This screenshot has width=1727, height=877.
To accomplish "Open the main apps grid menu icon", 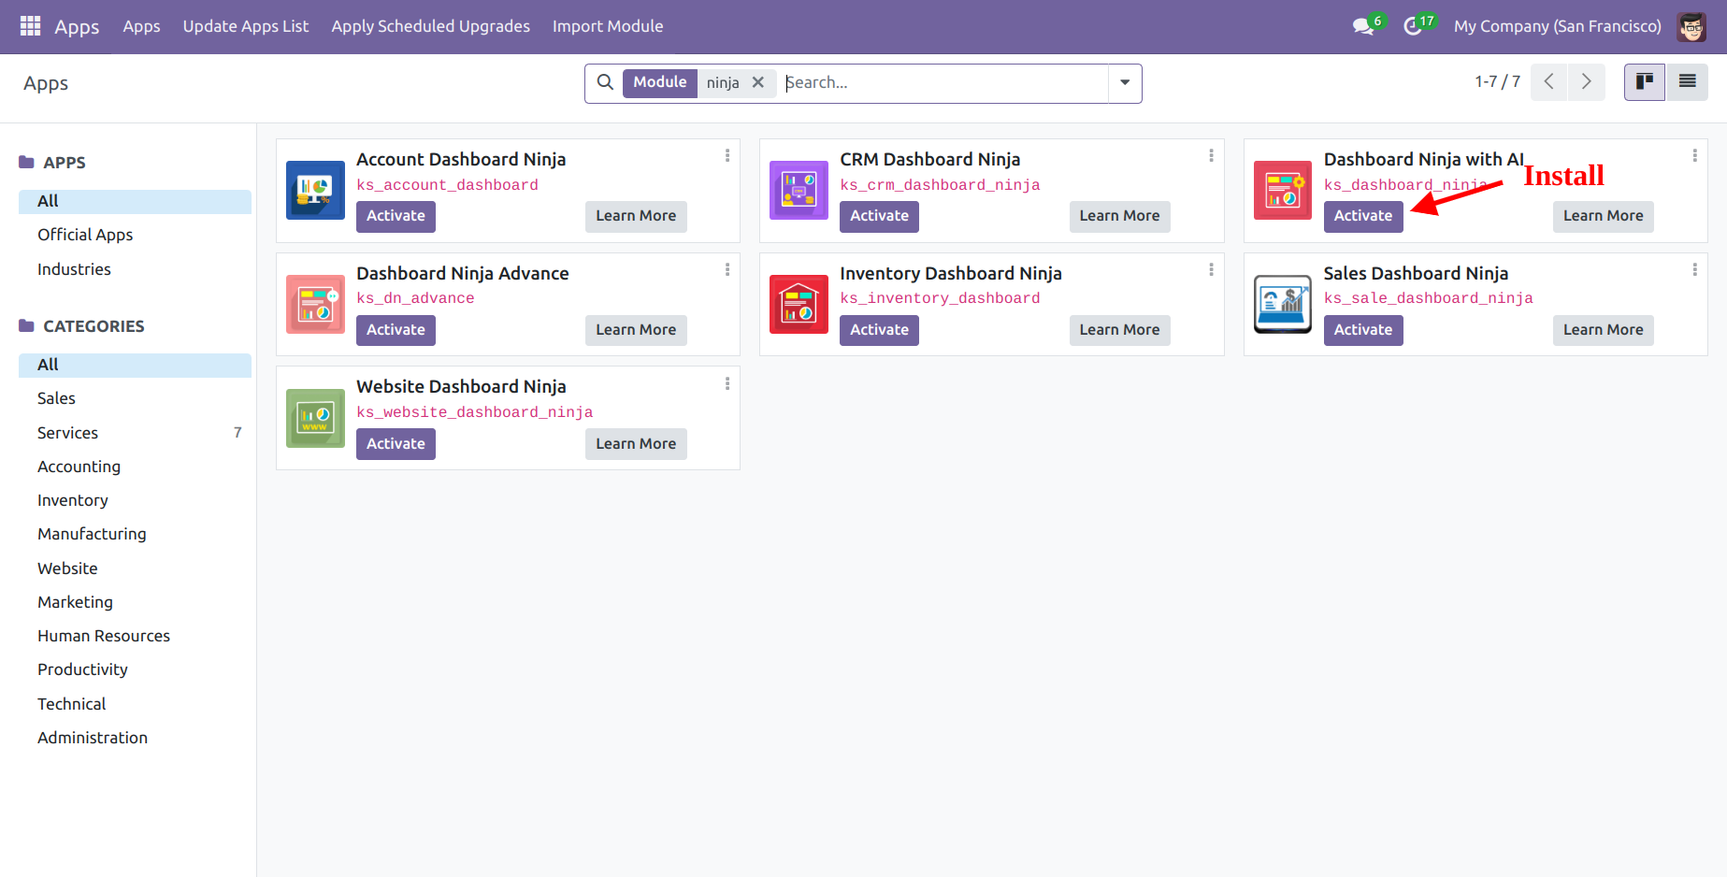I will 30,26.
